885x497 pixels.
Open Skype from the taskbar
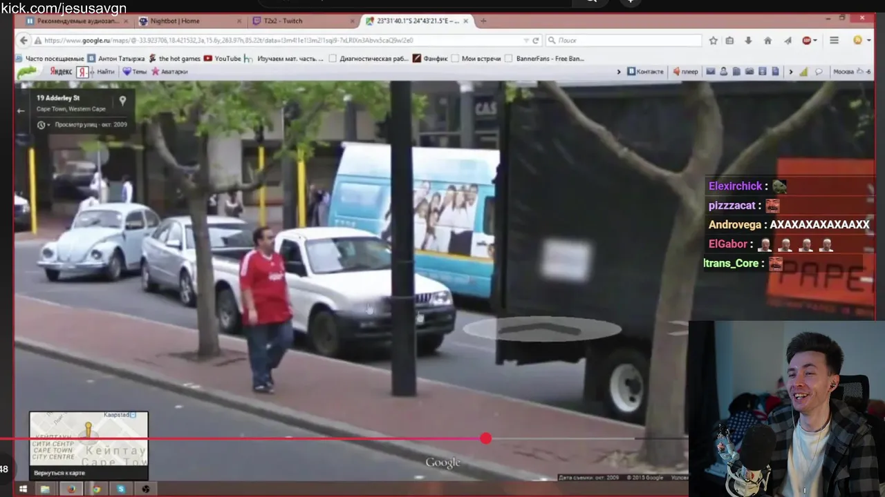[x=121, y=489]
